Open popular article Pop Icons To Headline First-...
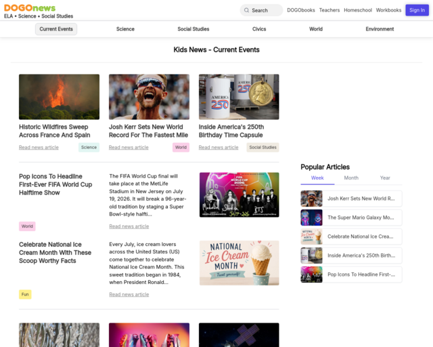Viewport: 433px width, 347px height. point(361,274)
